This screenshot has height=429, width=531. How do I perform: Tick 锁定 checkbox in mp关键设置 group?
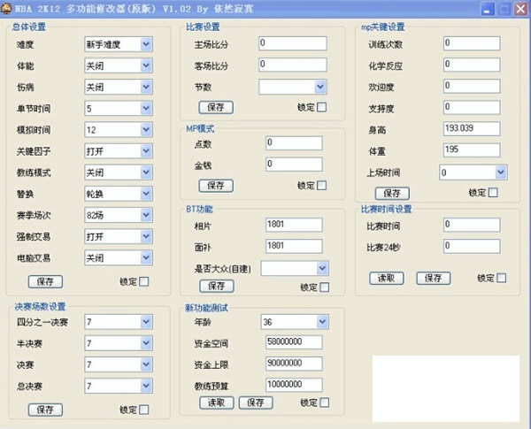(494, 193)
